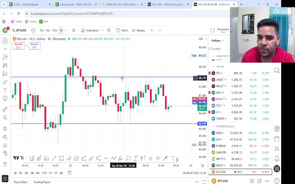Undo the last chart action

click(x=152, y=30)
